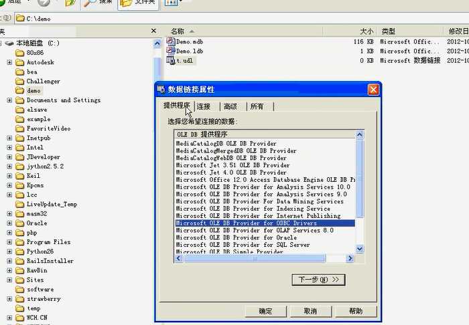Close the Data Link Properties dialog

[x=373, y=90]
